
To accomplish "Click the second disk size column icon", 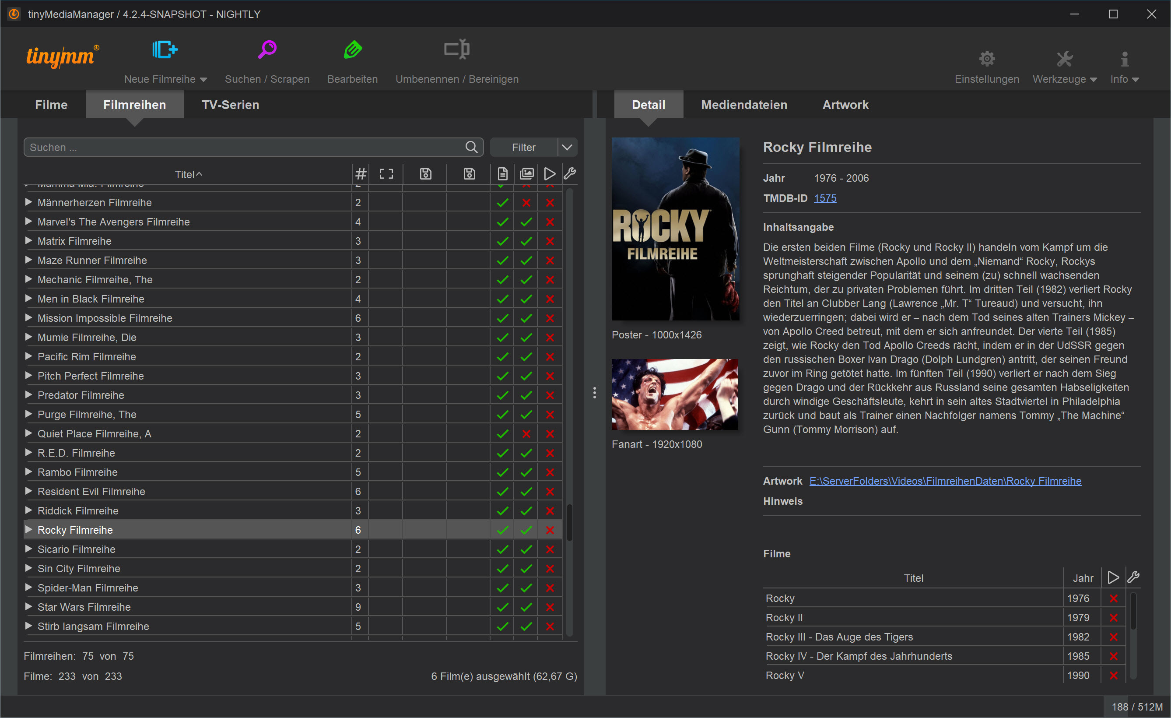I will (x=469, y=174).
